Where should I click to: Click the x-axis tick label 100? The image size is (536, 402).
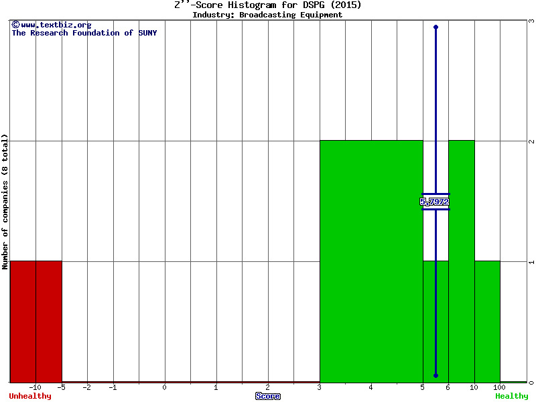click(500, 387)
